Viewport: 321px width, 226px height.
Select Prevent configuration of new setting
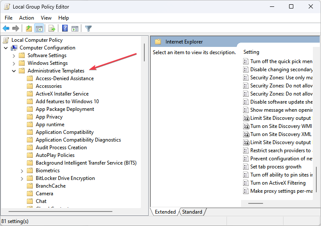click(281, 159)
